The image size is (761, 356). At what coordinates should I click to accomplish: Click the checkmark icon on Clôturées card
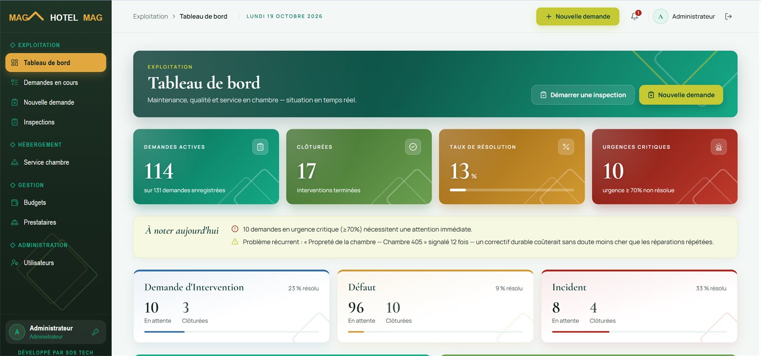coord(413,147)
